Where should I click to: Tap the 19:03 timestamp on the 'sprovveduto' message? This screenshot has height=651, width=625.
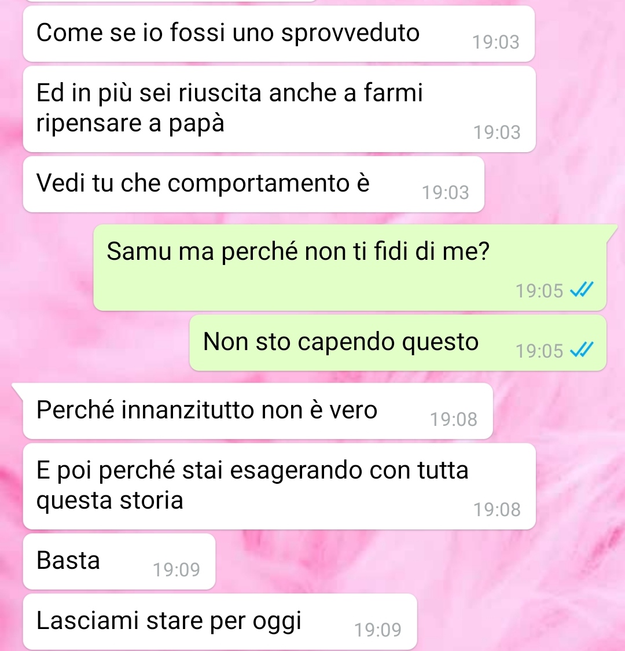496,42
